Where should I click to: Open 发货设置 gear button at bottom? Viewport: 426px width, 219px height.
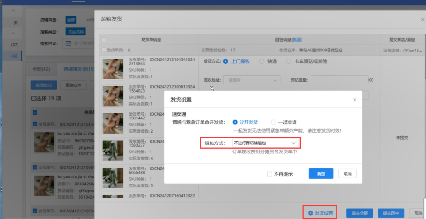tap(320, 213)
